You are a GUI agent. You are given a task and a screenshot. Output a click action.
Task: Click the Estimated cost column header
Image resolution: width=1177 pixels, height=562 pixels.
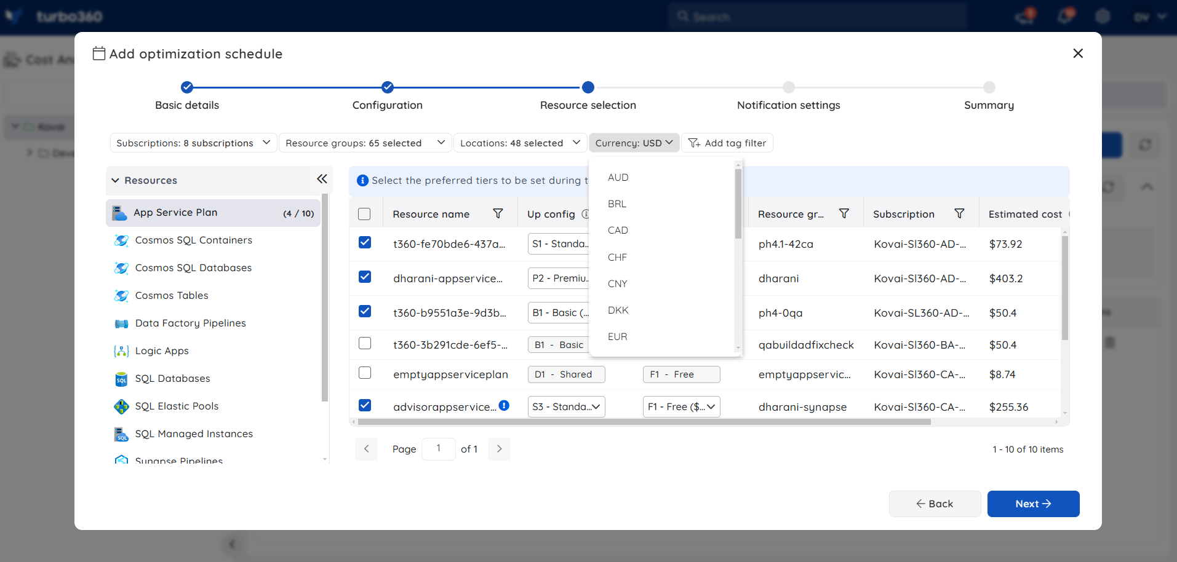(x=1025, y=214)
